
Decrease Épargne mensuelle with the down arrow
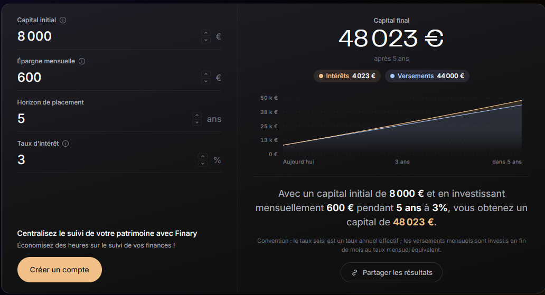point(206,81)
